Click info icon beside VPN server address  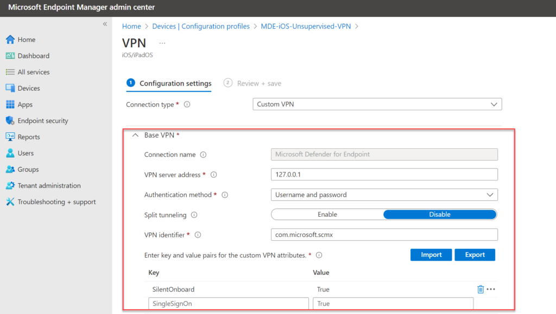pos(213,174)
